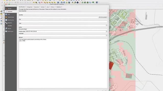
Task: Click the Add Vector Layer V icon in the left toolbar
Action: click(1, 16)
